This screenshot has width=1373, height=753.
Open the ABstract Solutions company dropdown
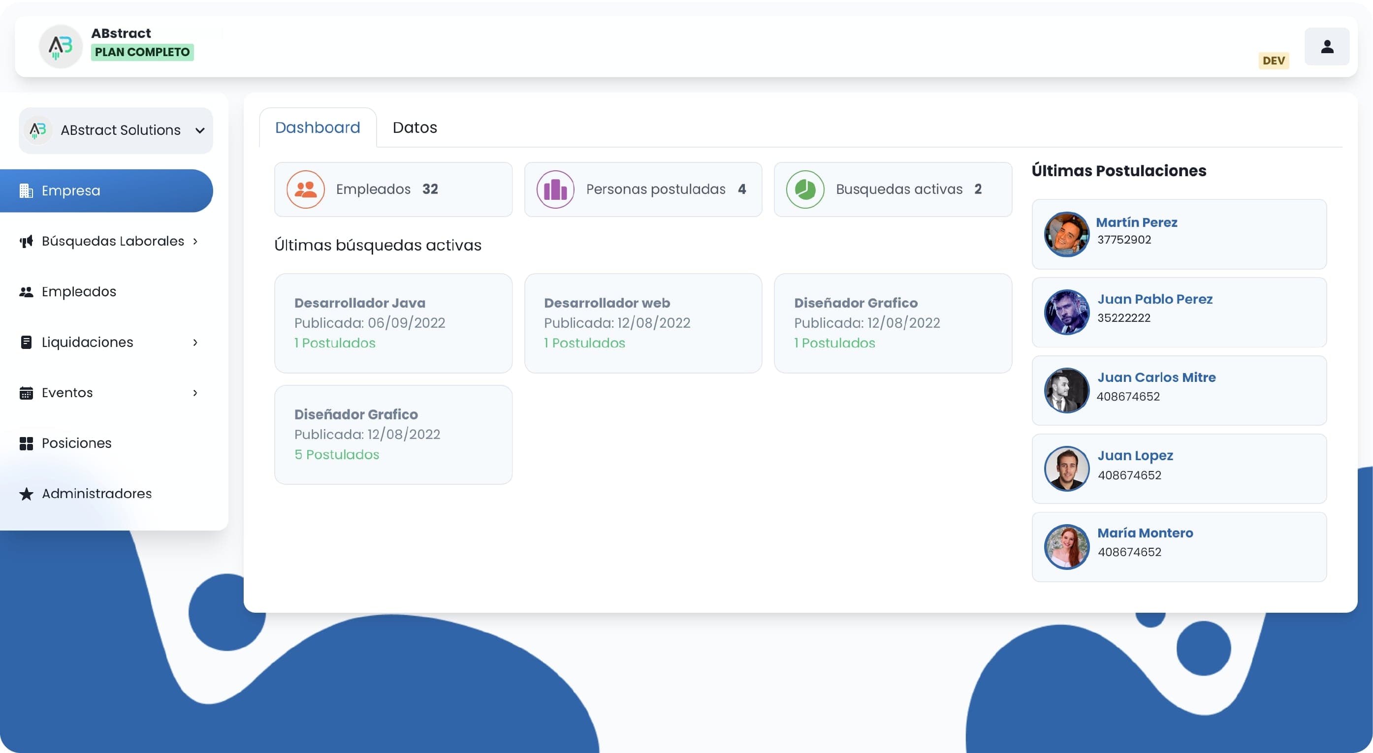coord(116,130)
